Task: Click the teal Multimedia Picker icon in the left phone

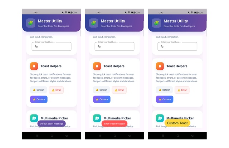Action: coord(34,118)
